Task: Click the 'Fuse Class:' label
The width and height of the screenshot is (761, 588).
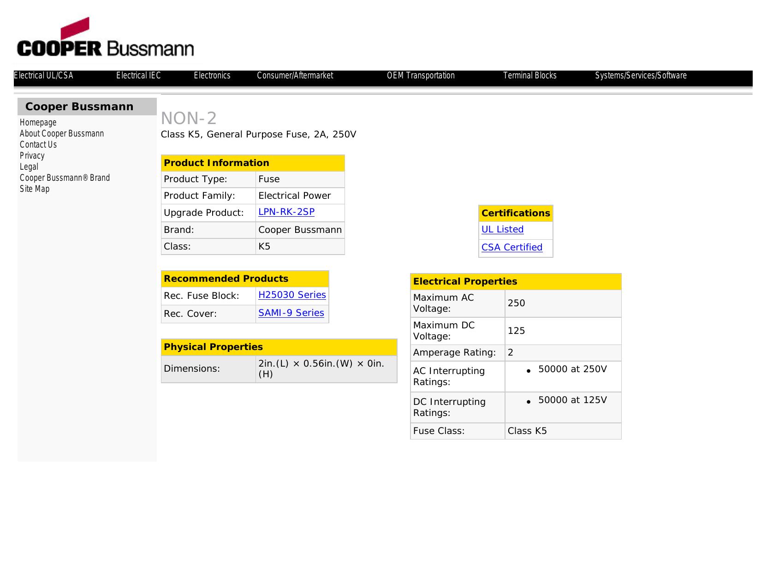Action: (x=439, y=431)
